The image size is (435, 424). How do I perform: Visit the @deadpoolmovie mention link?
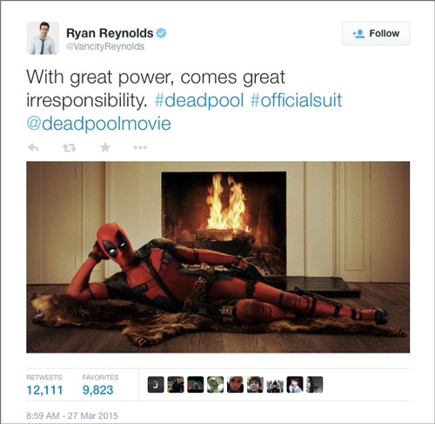98,124
